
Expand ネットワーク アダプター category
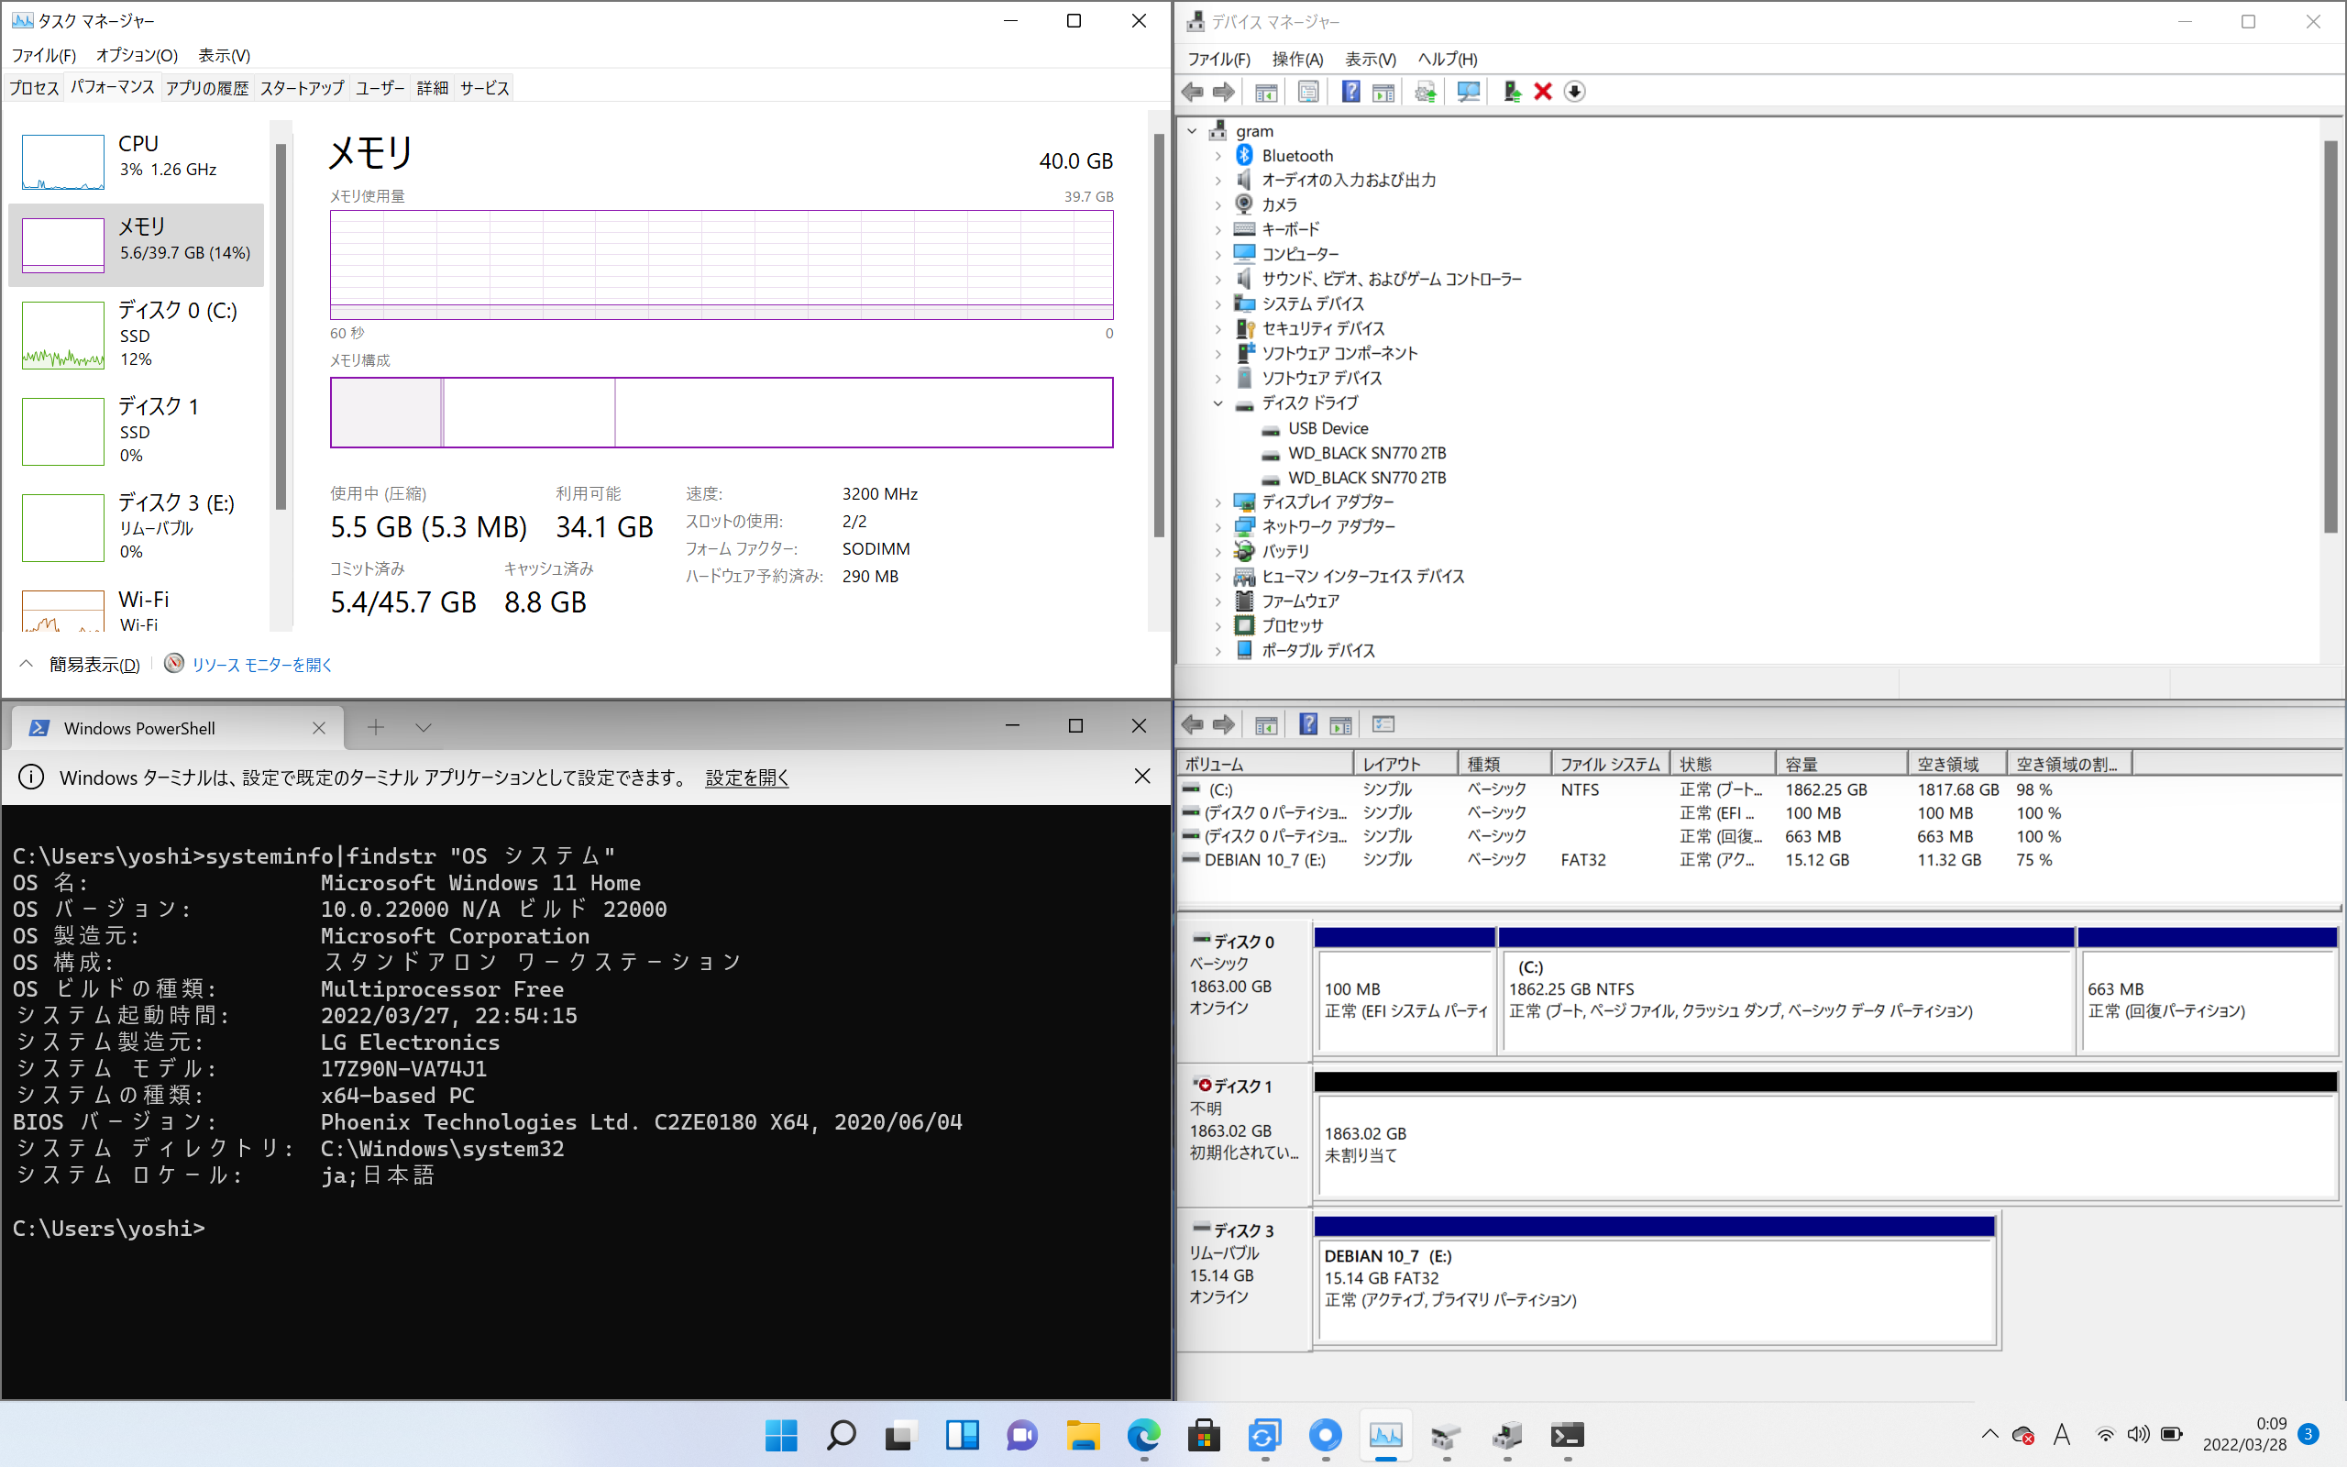(x=1218, y=527)
